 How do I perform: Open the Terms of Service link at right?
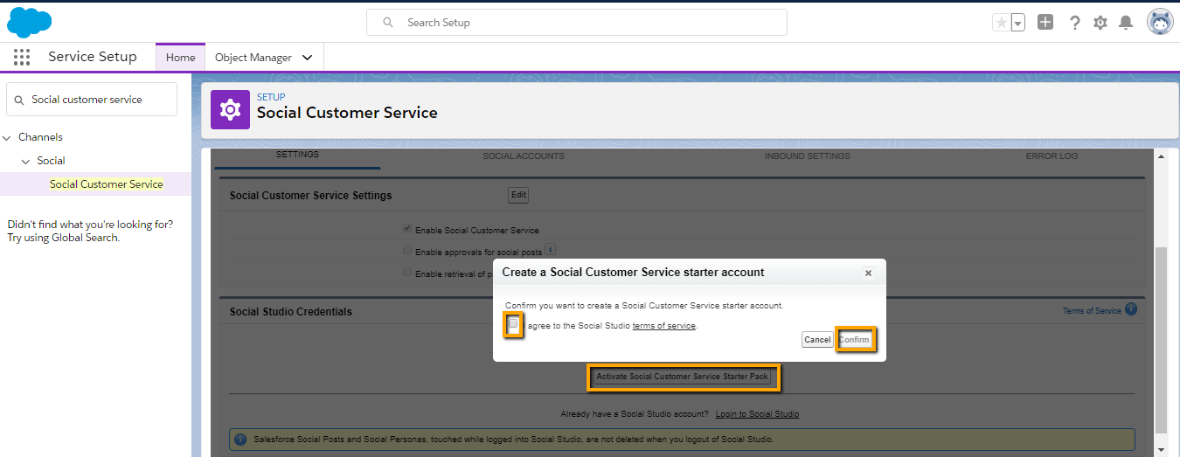pyautogui.click(x=1092, y=311)
